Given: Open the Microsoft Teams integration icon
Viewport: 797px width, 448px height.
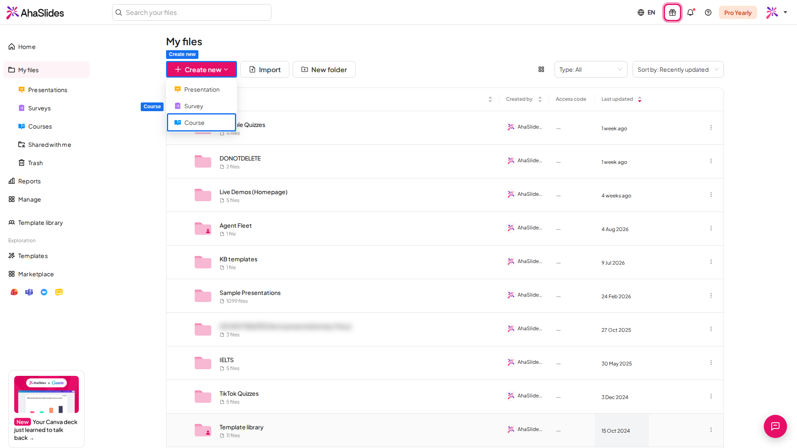Looking at the screenshot, I should pyautogui.click(x=29, y=292).
